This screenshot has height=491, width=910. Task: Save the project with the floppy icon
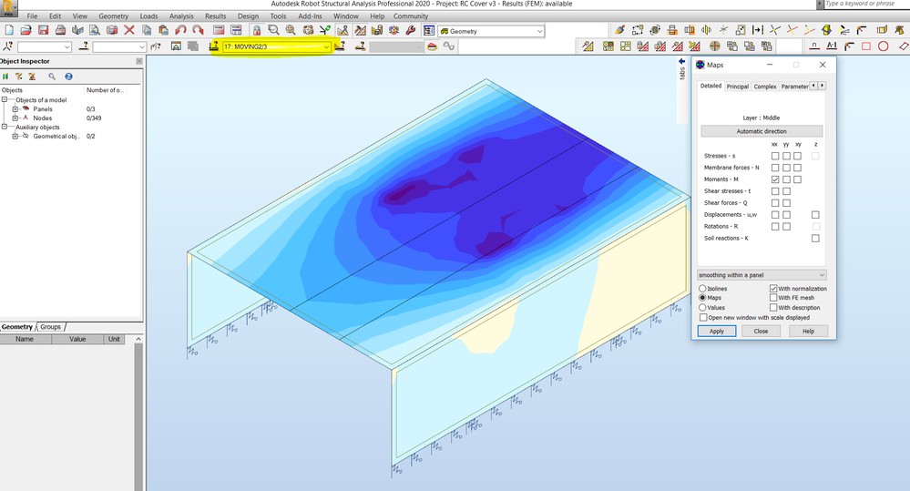coord(43,30)
